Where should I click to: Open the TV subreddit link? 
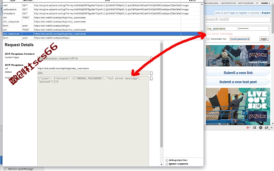click(x=257, y=3)
